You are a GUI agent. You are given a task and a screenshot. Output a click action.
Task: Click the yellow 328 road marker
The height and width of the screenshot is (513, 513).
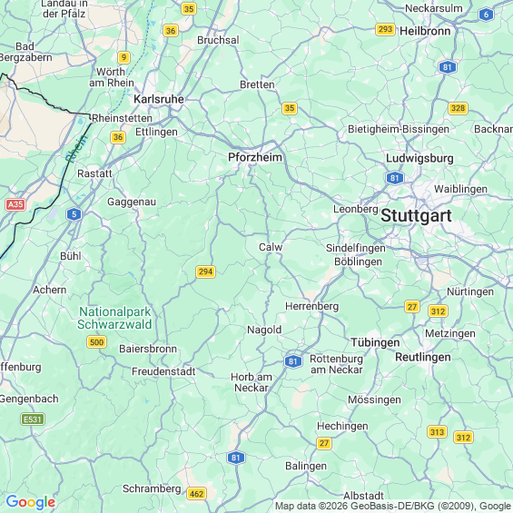click(458, 108)
